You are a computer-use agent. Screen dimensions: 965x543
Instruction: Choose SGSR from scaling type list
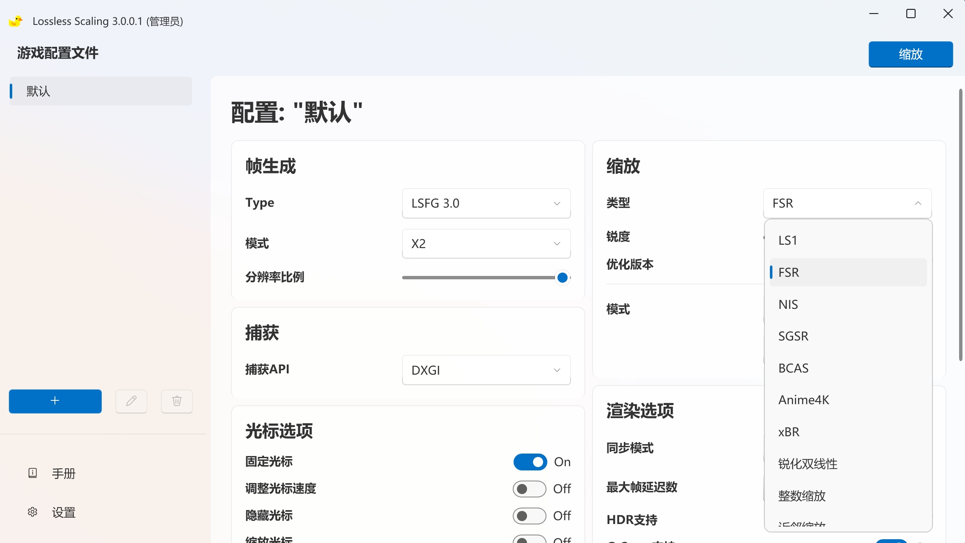pos(848,336)
